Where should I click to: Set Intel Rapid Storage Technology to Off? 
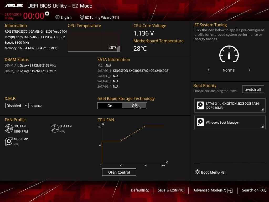pyautogui.click(x=134, y=106)
